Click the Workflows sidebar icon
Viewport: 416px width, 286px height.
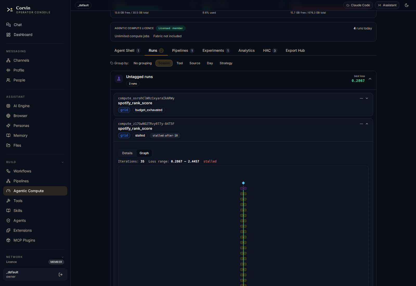point(8,171)
